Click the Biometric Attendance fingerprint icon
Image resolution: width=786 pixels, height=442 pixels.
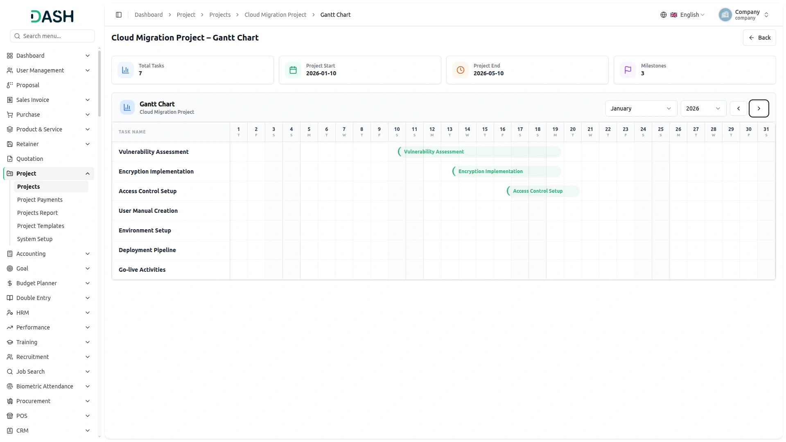click(x=10, y=386)
